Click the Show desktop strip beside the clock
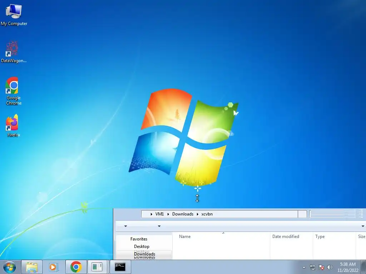 coord(363,267)
